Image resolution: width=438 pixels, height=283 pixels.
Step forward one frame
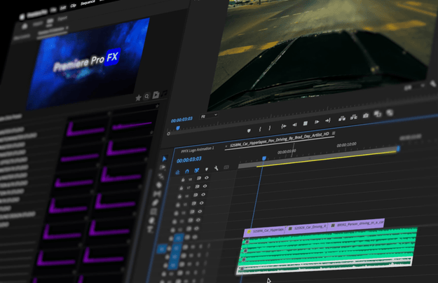coord(317,122)
